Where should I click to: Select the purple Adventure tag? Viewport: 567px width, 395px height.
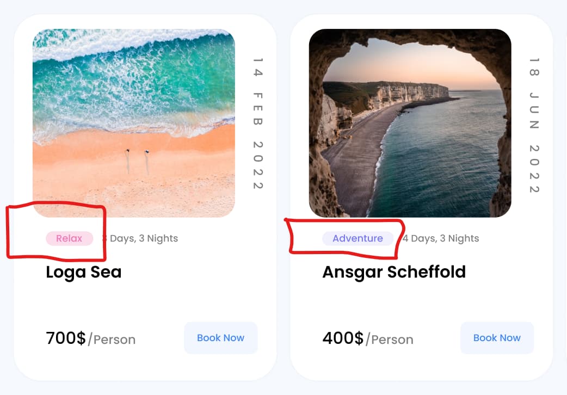coord(358,238)
